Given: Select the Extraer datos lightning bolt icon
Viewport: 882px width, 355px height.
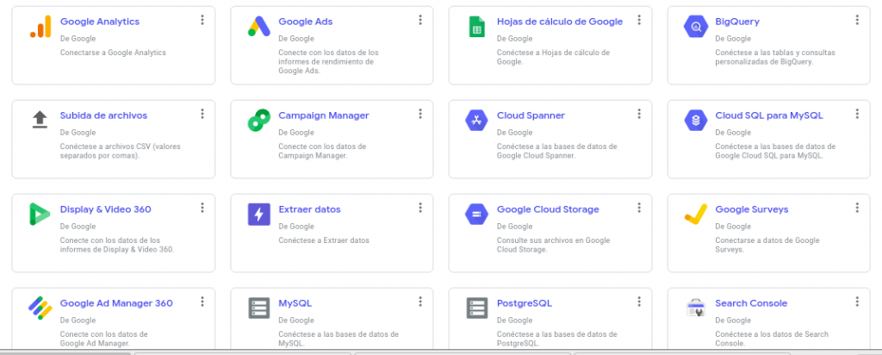Looking at the screenshot, I should click(x=258, y=215).
